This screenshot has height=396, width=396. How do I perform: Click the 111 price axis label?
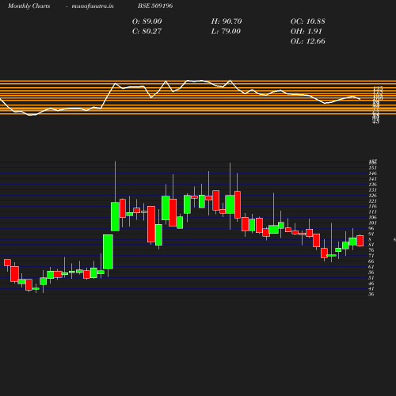click(x=372, y=211)
